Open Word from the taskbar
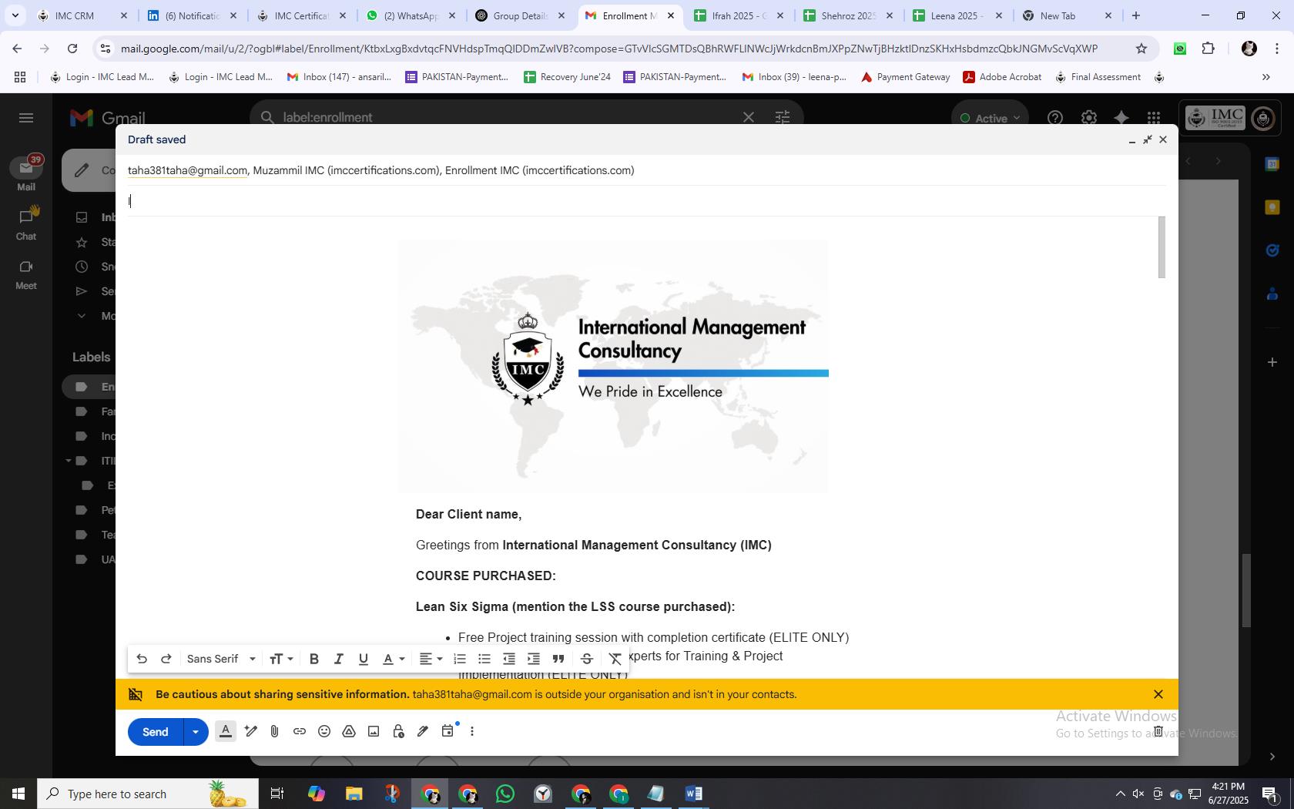The width and height of the screenshot is (1294, 809). pyautogui.click(x=693, y=794)
